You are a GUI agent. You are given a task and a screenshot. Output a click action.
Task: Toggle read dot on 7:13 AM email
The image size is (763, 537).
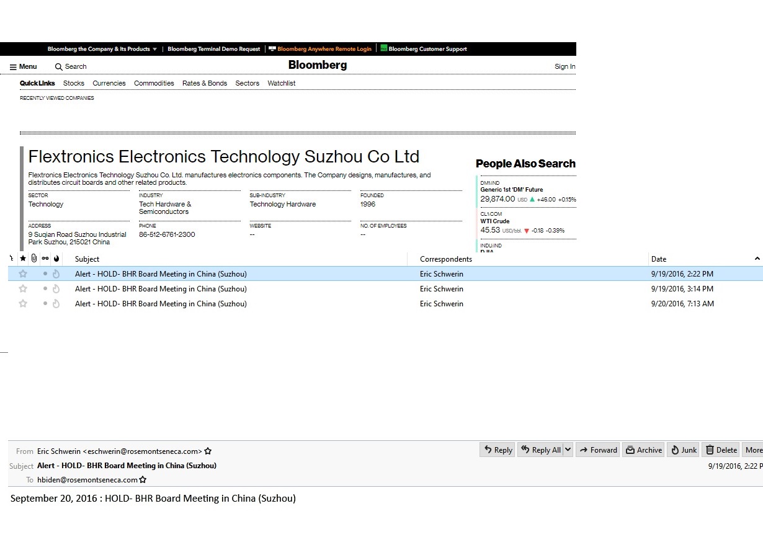click(45, 304)
